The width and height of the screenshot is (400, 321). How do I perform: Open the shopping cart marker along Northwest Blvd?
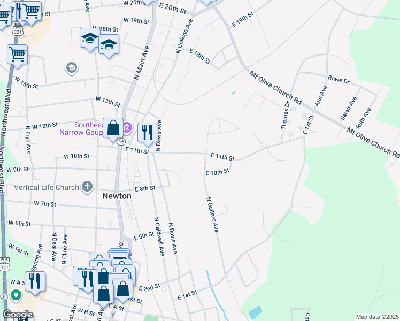[x=17, y=55]
